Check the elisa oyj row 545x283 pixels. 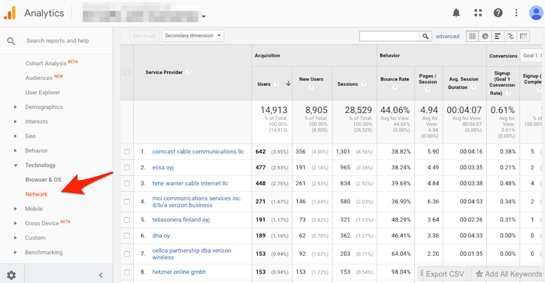(x=127, y=168)
